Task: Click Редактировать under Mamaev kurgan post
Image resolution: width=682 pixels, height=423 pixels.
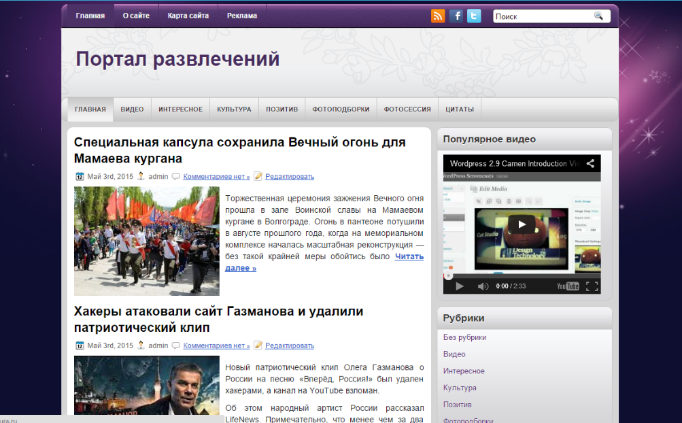Action: coord(290,176)
